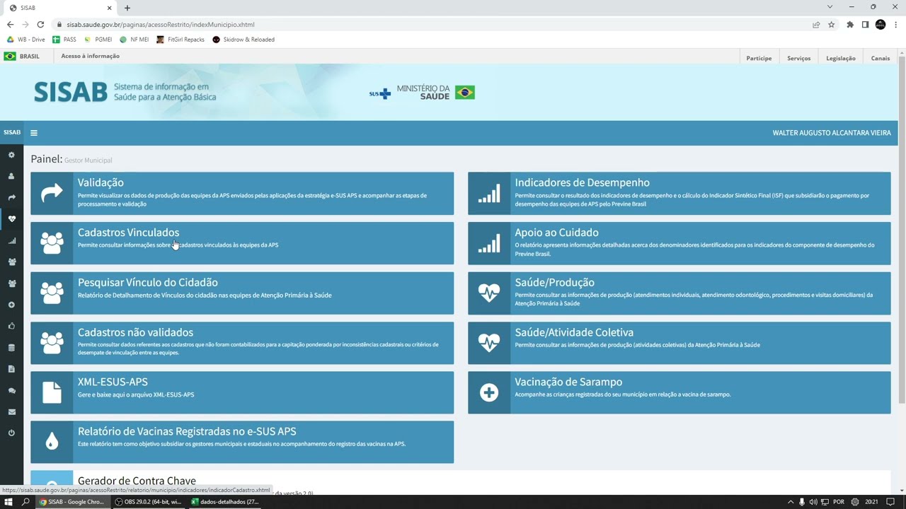
Task: Reload the page in Chrome
Action: (40, 24)
